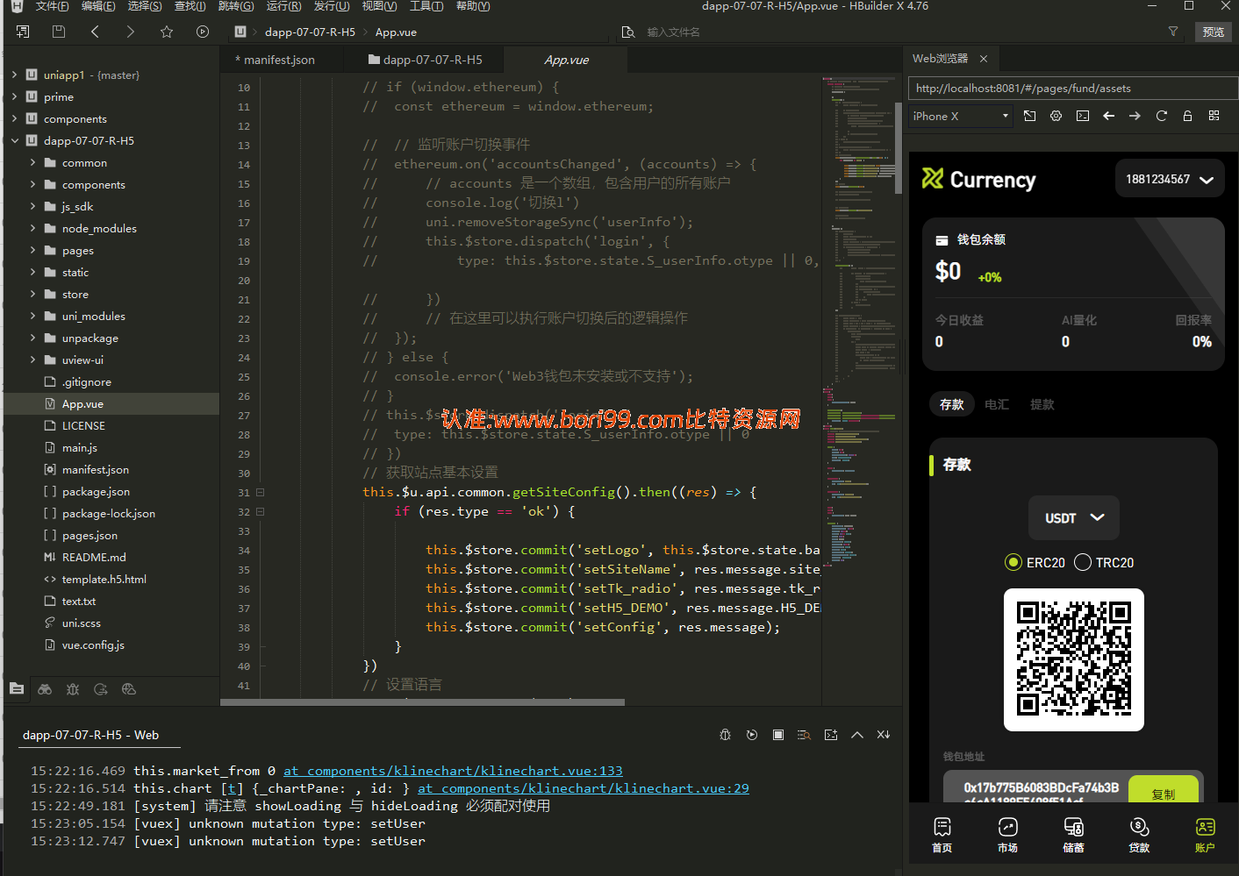Click the new file icon in the toolbar
1239x876 pixels.
pos(23,32)
